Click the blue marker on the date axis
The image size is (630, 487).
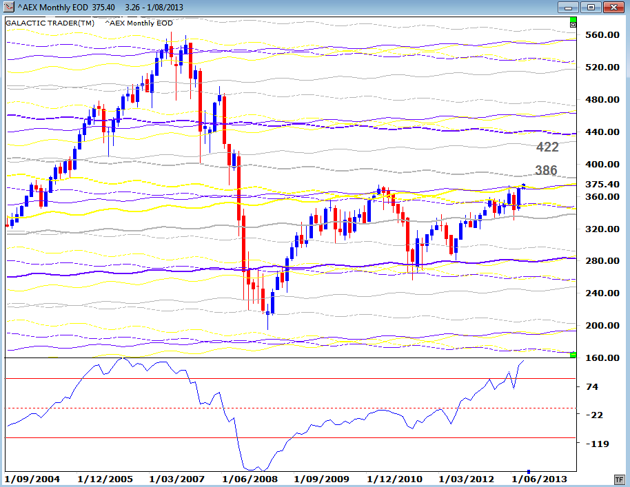pos(529,471)
